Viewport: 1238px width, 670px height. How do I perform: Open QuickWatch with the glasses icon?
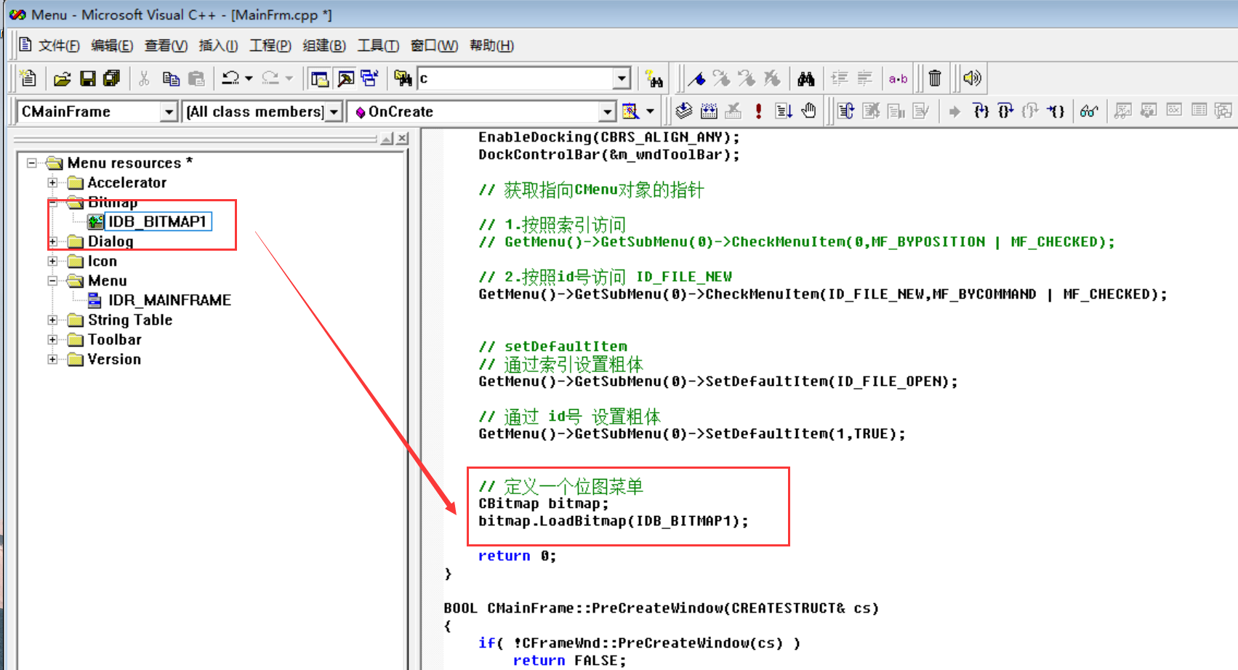pos(1088,111)
